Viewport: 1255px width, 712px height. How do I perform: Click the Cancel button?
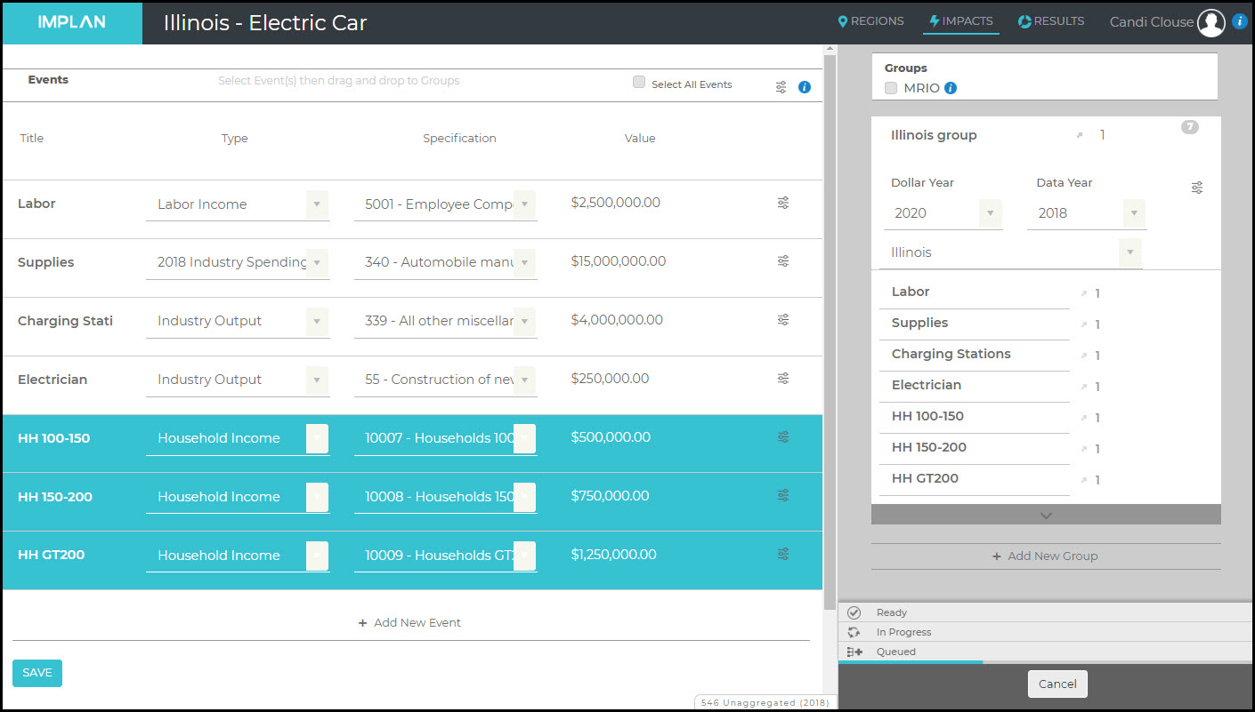click(1057, 684)
